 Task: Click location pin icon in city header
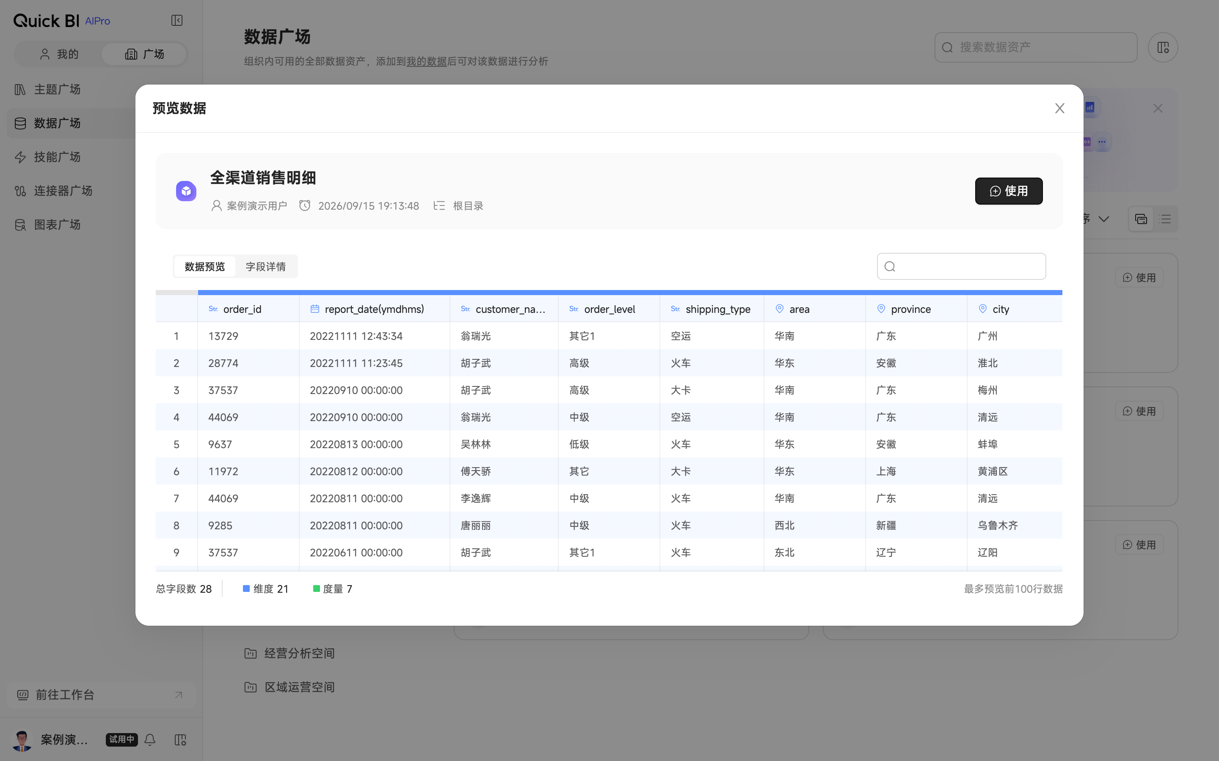coord(983,309)
